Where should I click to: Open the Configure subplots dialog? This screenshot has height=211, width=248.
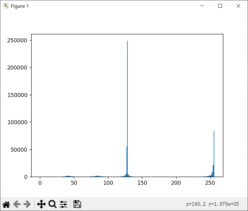coord(63,204)
